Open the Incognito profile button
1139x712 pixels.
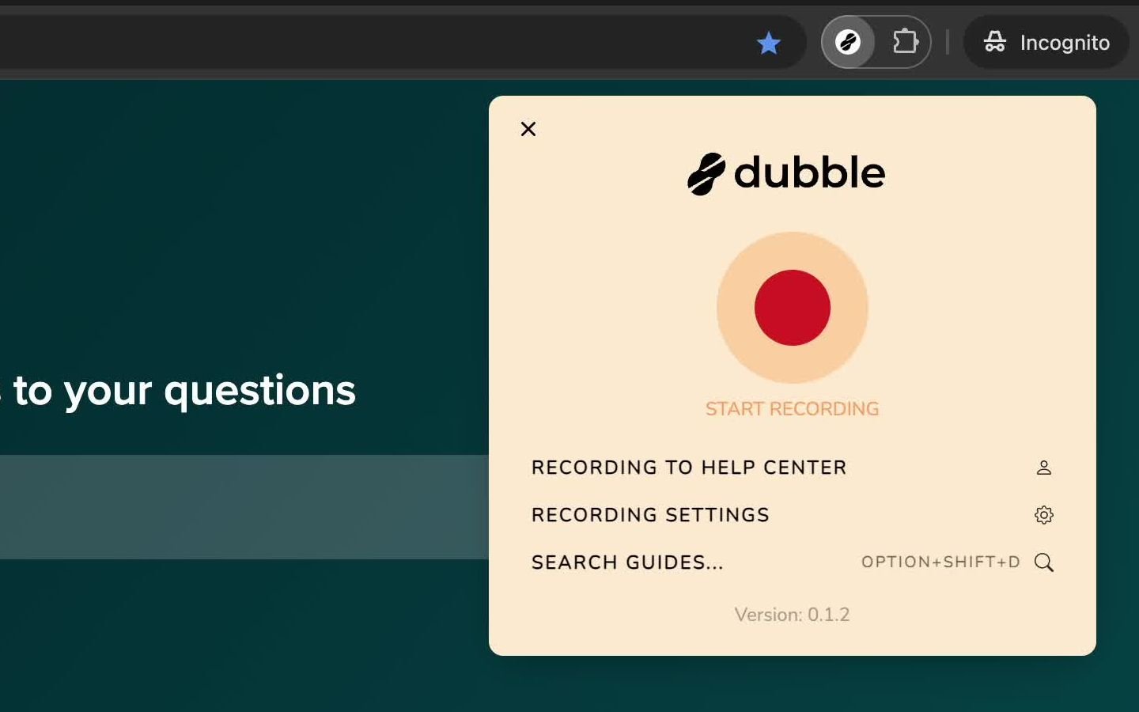click(1046, 42)
